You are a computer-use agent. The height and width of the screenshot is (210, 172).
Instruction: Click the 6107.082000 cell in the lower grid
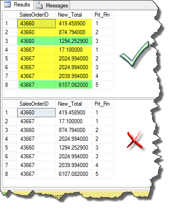coord(74,174)
